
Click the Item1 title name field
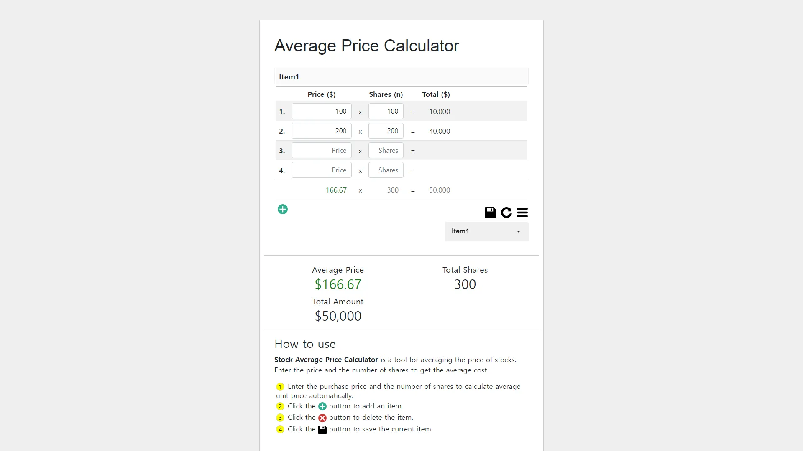(x=401, y=77)
